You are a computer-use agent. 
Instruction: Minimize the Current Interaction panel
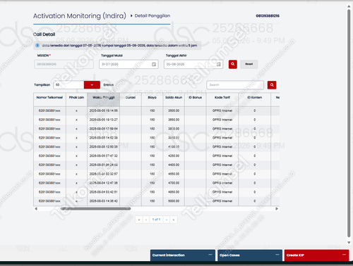point(210,255)
